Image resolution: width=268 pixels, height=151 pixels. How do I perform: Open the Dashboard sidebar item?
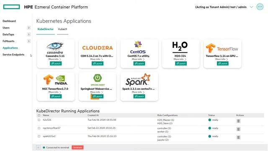[9, 21]
